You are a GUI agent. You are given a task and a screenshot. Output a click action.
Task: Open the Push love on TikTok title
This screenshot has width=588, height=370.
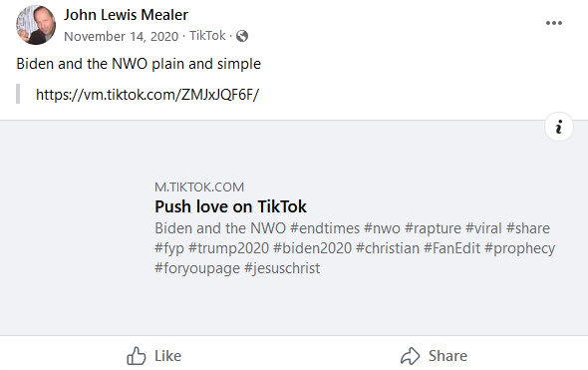[x=230, y=206]
